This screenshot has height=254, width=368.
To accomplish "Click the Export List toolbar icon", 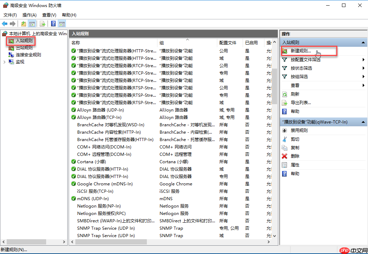I will click(42, 24).
